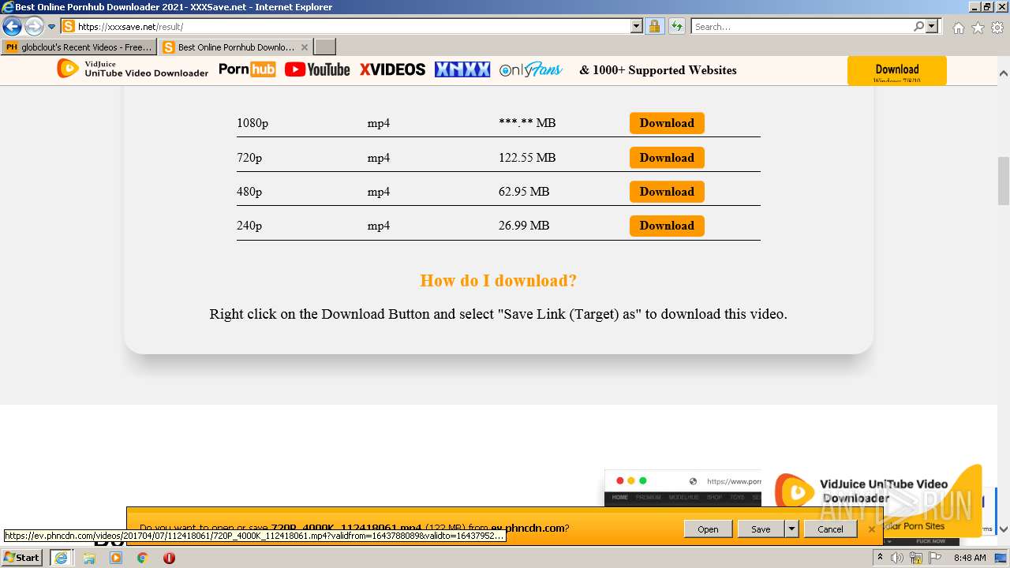This screenshot has width=1010, height=568.
Task: Download the 1080p mp4 version
Action: 667,123
